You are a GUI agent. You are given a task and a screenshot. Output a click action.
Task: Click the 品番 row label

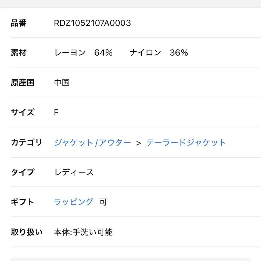coord(19,23)
